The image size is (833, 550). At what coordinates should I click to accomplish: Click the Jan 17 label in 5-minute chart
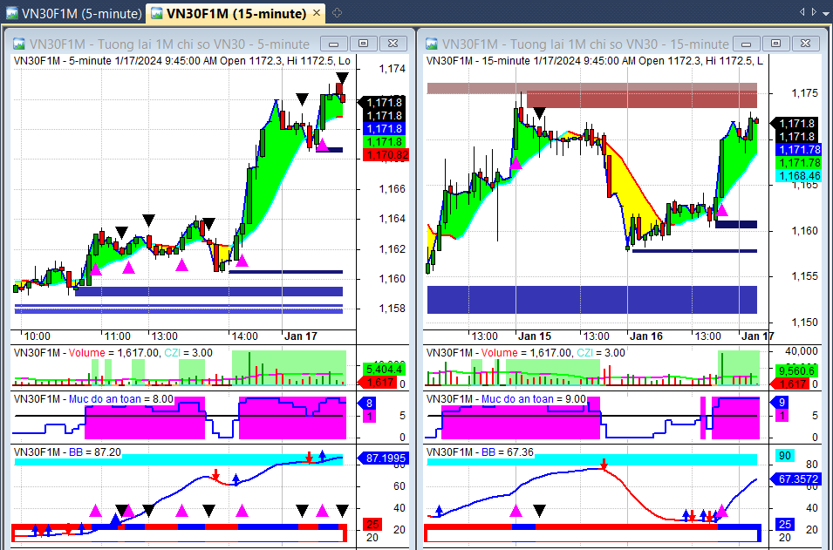301,336
